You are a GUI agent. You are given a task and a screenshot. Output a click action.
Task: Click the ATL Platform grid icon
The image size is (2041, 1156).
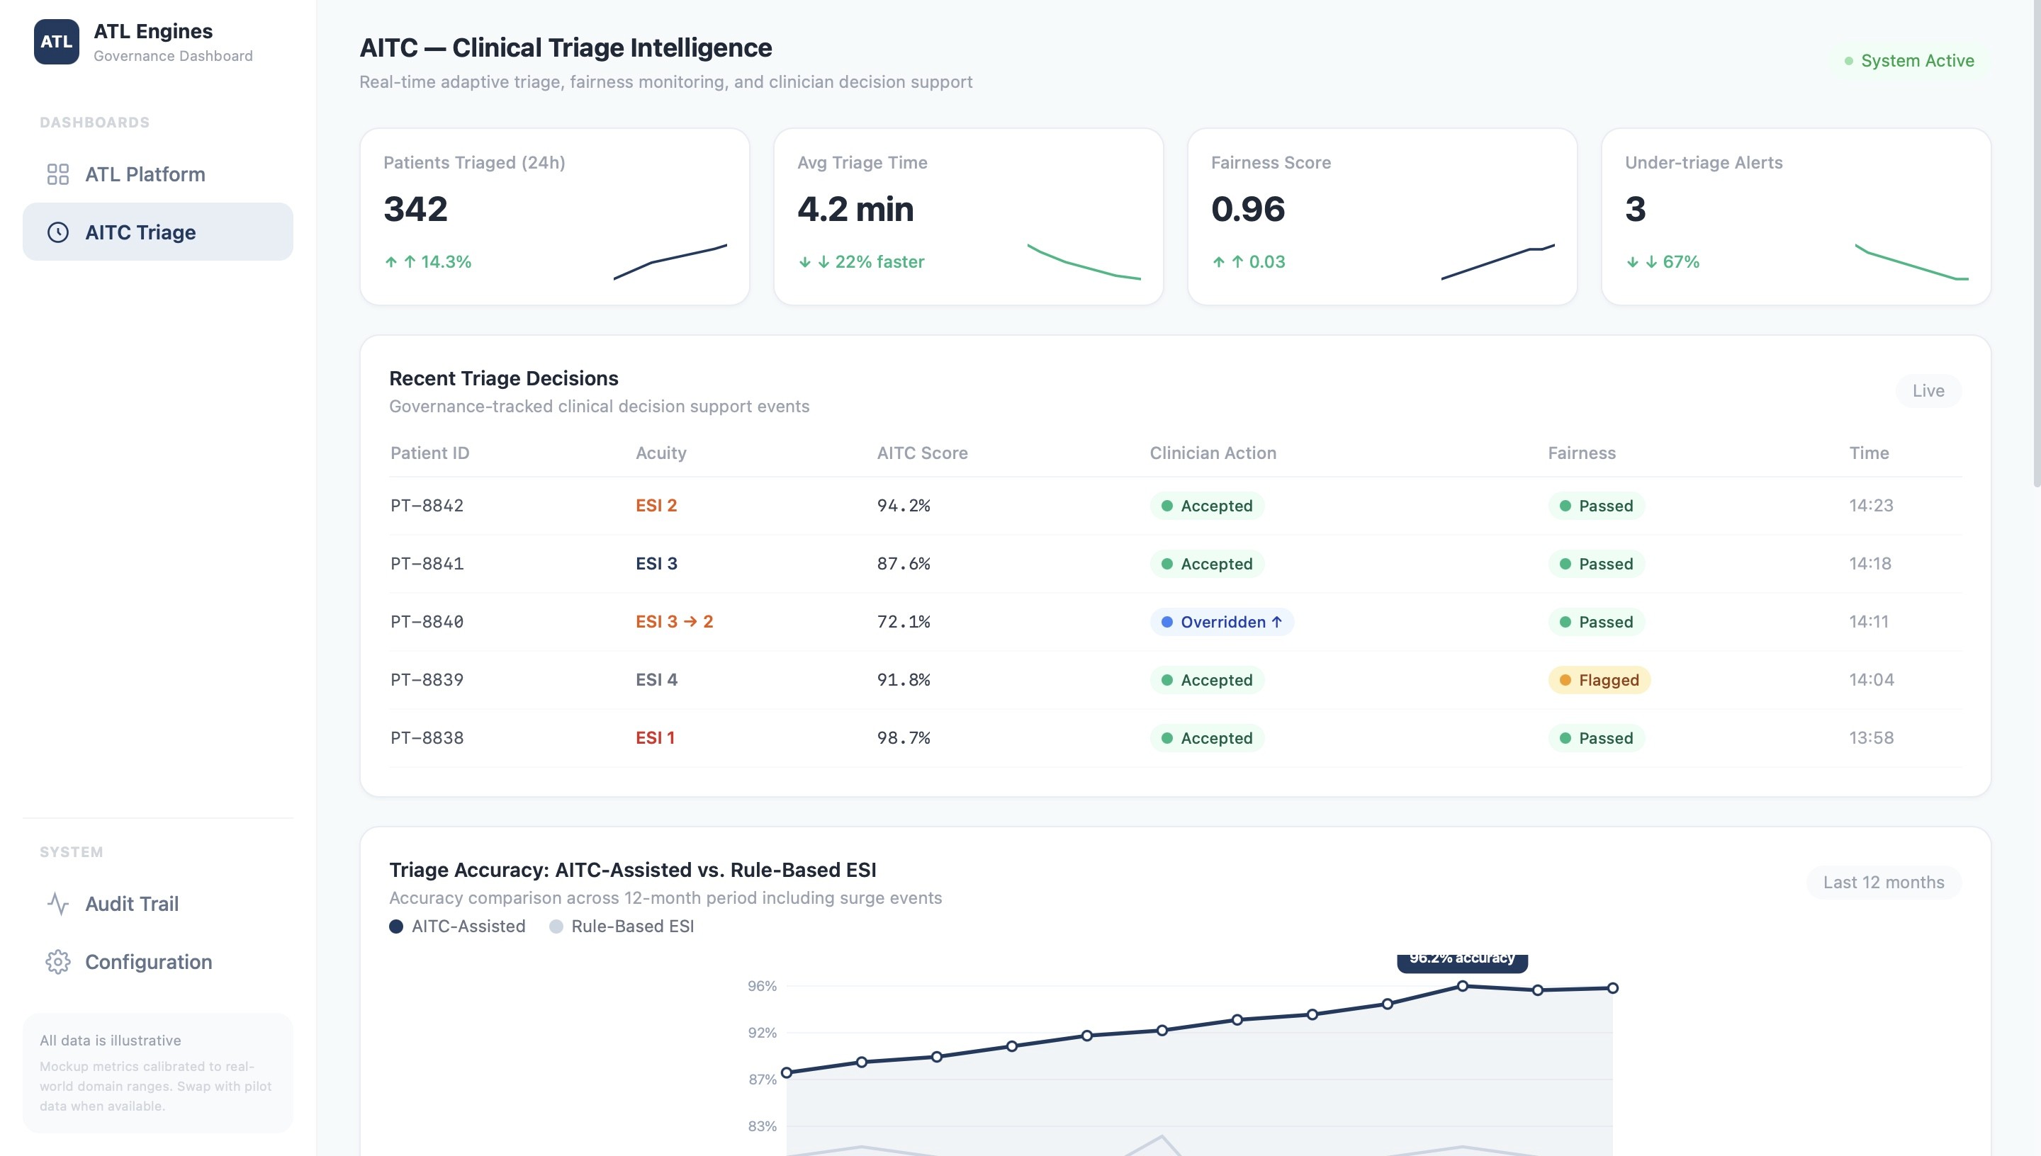[x=58, y=174]
